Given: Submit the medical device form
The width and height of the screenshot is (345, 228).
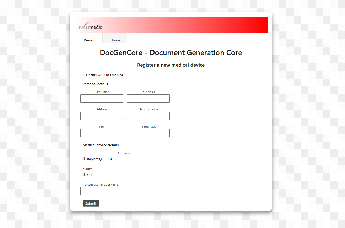Looking at the screenshot, I should (91, 203).
